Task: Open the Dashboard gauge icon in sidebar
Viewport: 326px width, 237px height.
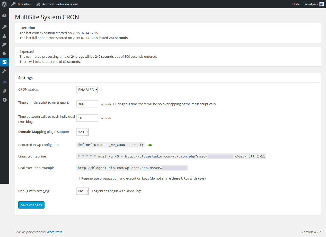Action: coord(4,16)
